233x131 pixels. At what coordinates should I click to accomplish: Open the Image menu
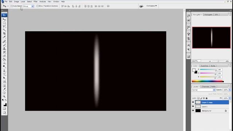pos(16,1)
